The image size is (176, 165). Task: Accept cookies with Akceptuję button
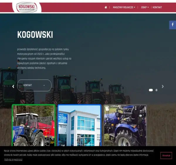(166, 156)
